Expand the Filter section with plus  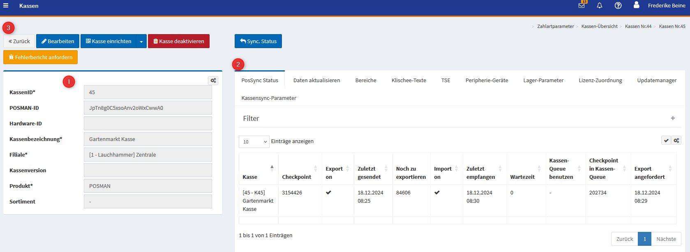coord(673,118)
